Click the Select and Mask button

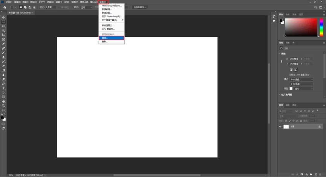[x=140, y=7]
